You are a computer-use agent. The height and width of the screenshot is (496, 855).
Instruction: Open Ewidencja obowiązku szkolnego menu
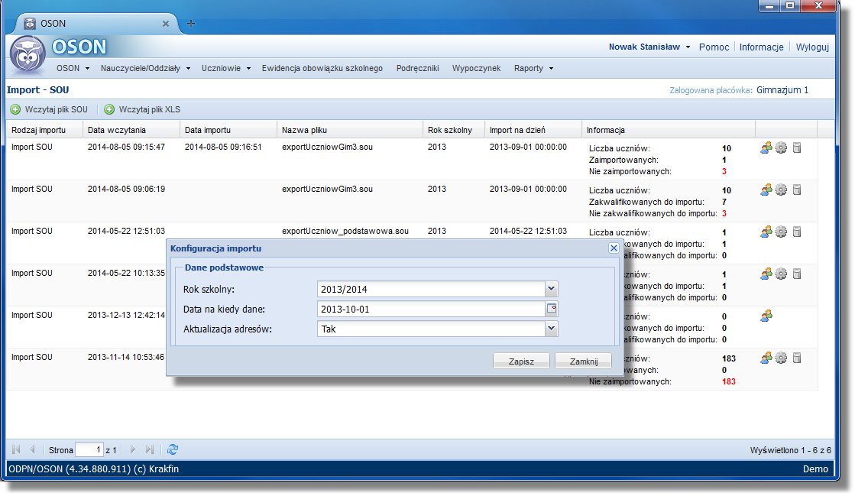[322, 68]
